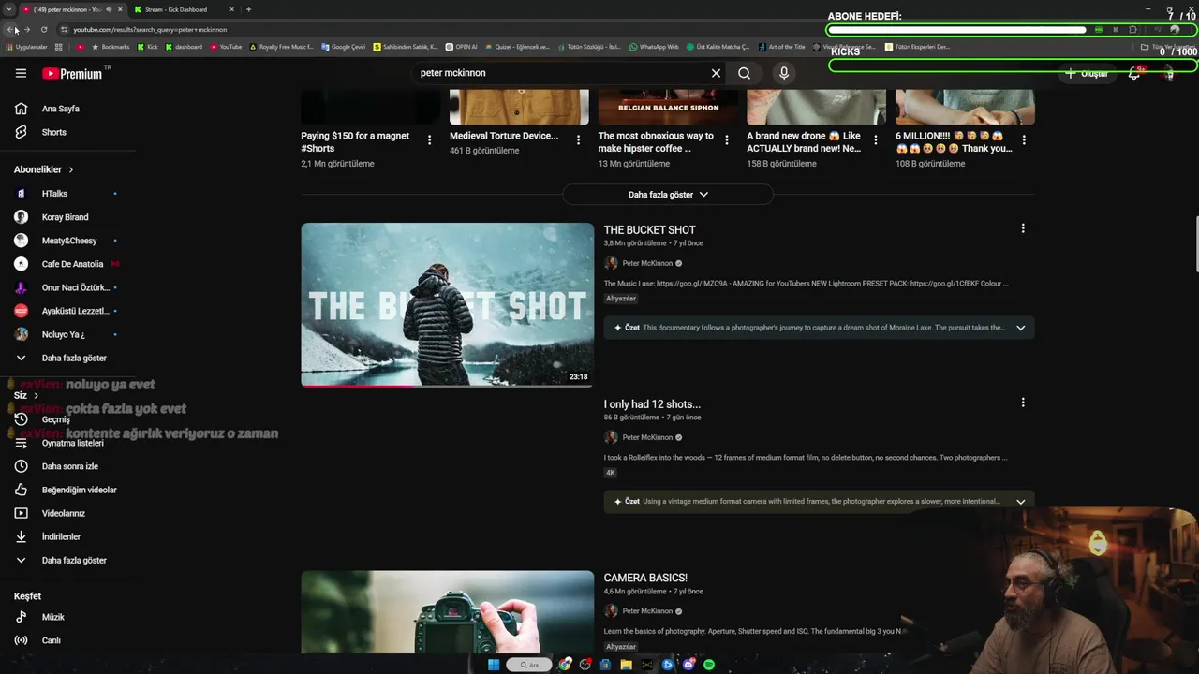
Task: Click the Oluştur create button
Action: point(1087,74)
